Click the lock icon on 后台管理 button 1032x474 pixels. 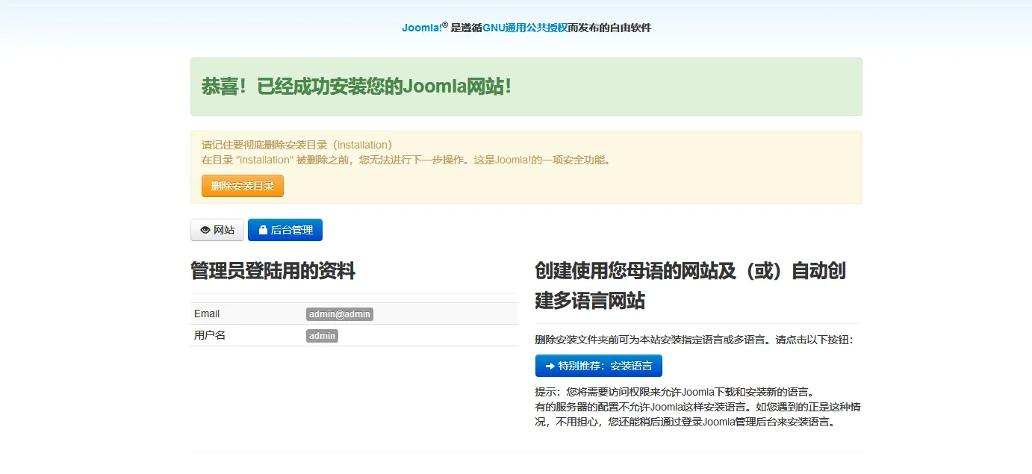(263, 231)
